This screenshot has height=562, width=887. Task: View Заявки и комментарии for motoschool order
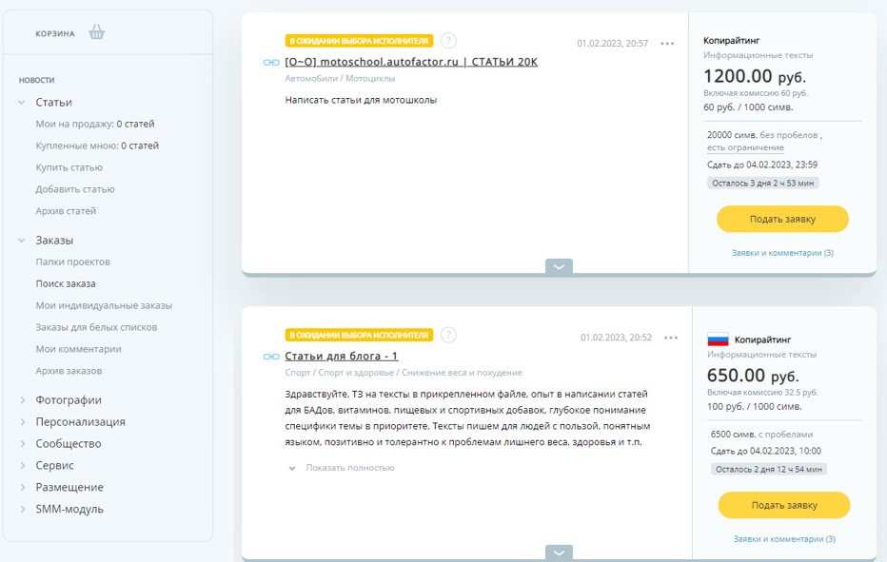783,253
